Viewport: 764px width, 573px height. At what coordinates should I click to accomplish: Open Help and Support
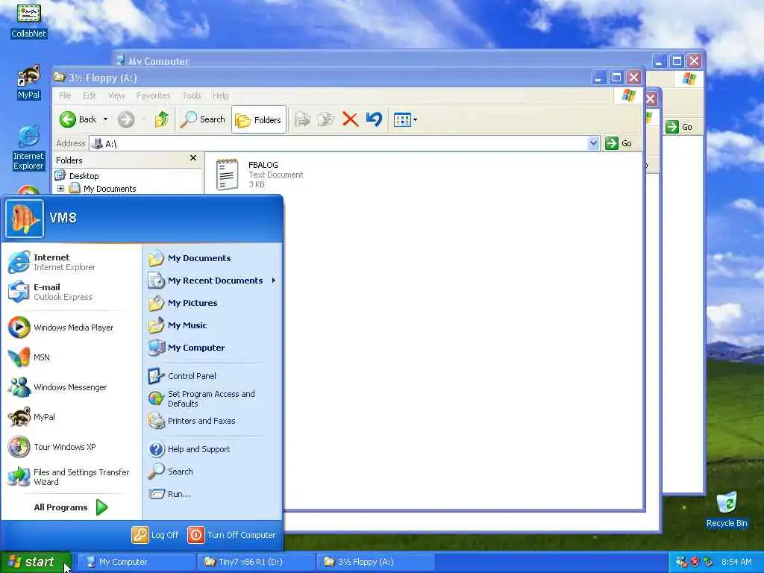[213, 448]
